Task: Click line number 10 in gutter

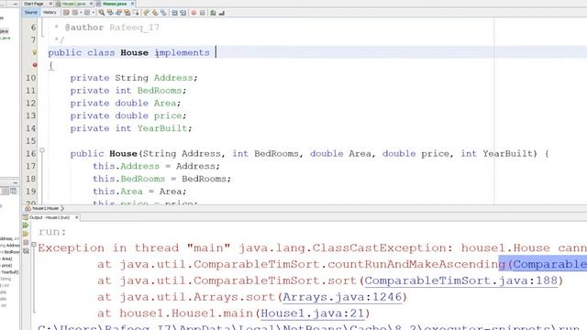Action: click(x=30, y=78)
